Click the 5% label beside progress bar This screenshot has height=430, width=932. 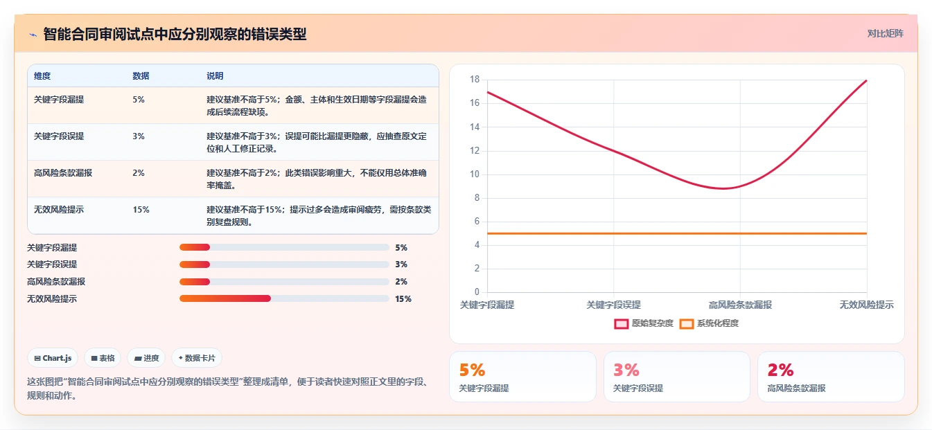coord(401,247)
